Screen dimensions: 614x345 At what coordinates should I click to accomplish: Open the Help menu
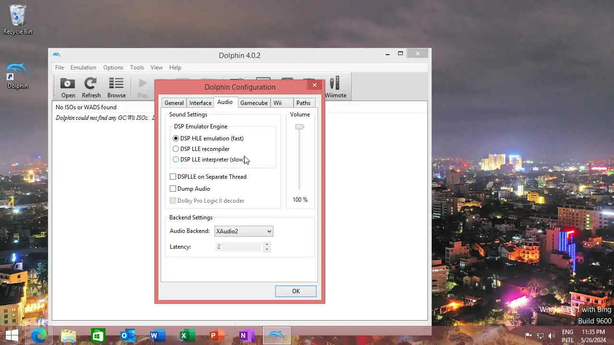tap(175, 68)
